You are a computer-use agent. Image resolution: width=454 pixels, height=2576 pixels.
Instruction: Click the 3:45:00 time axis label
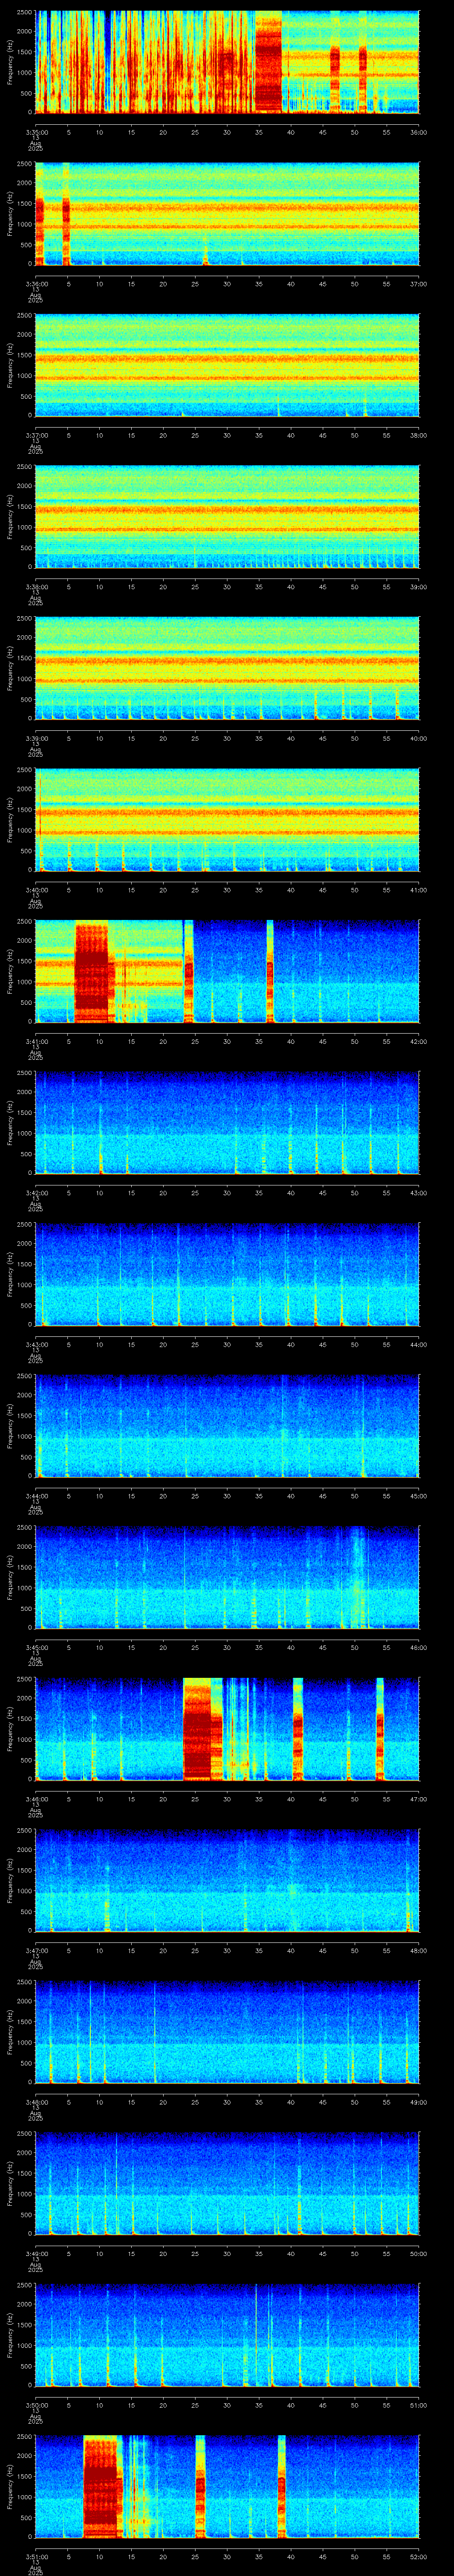tap(36, 1648)
